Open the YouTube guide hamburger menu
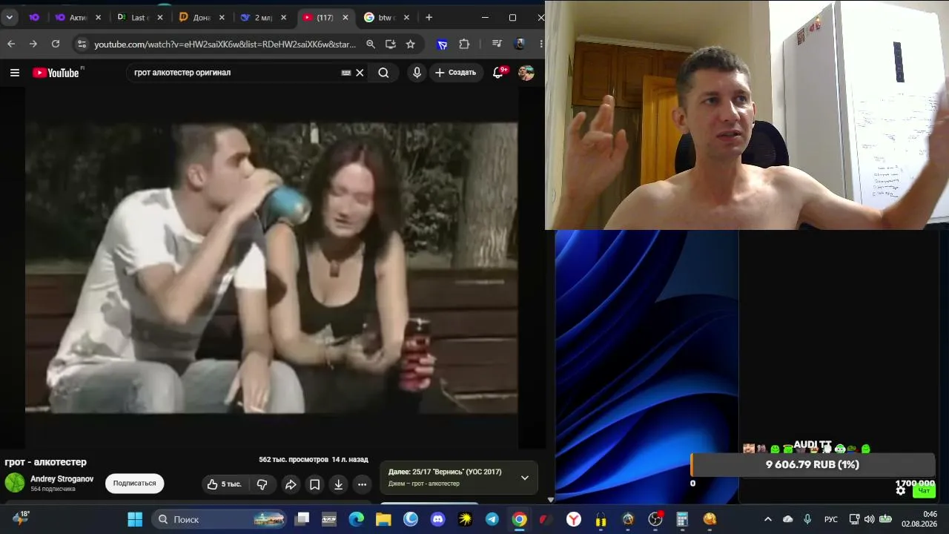The height and width of the screenshot is (534, 949). [x=15, y=73]
